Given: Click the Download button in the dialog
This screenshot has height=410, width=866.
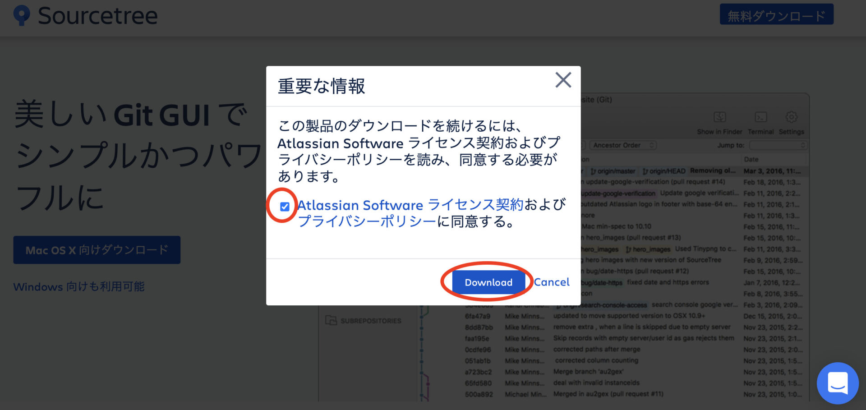Looking at the screenshot, I should pyautogui.click(x=488, y=282).
